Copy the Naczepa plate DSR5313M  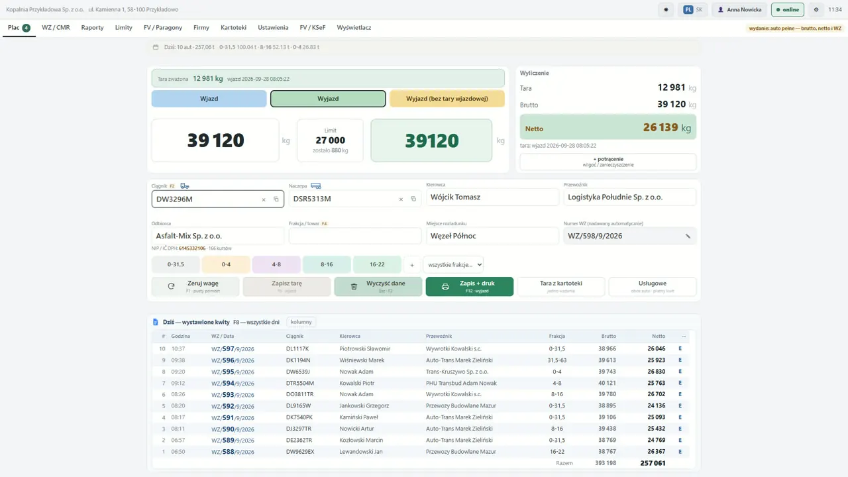pyautogui.click(x=413, y=199)
